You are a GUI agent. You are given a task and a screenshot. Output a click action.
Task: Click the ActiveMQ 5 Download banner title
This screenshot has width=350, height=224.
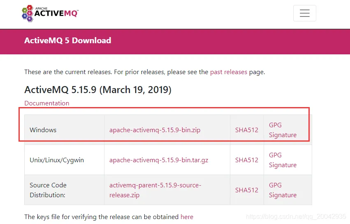click(x=68, y=40)
